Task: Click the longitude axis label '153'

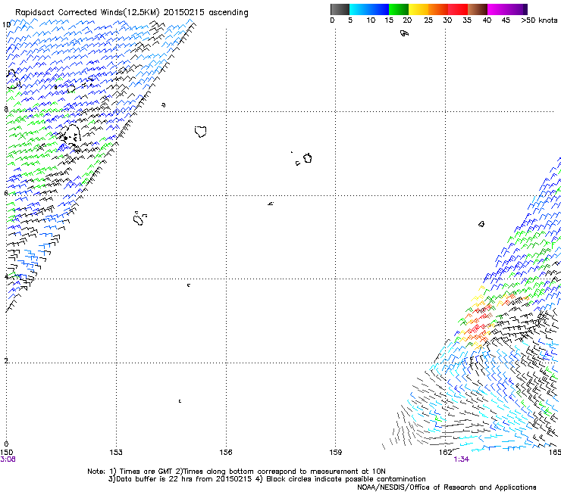Action: (116, 453)
